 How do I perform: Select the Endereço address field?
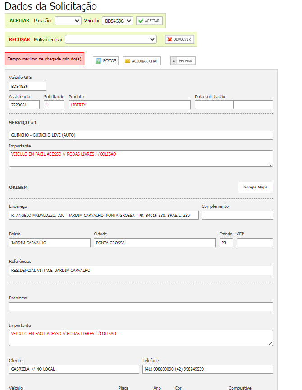tap(104, 215)
